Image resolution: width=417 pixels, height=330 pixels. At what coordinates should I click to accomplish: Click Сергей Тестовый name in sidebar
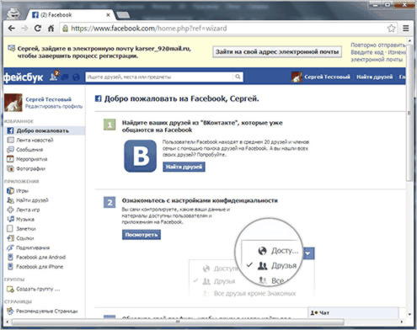click(48, 99)
